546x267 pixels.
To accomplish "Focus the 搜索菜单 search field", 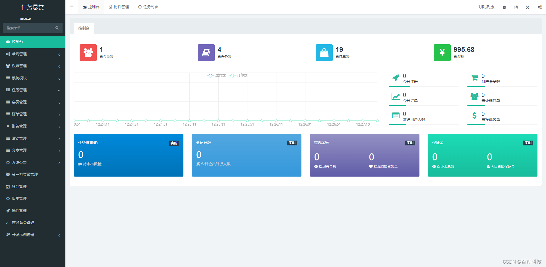I will pos(33,28).
